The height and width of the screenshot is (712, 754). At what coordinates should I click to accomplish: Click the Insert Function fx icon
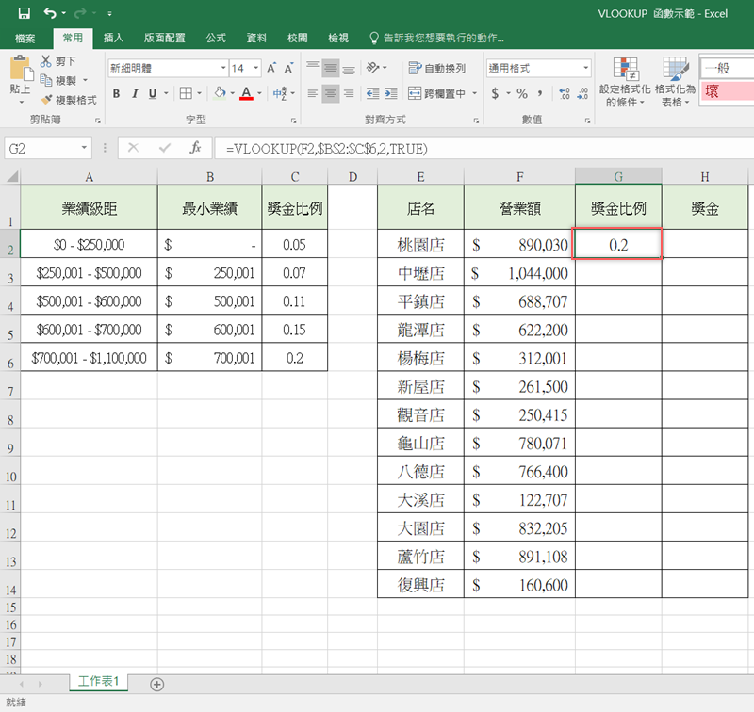(x=195, y=148)
